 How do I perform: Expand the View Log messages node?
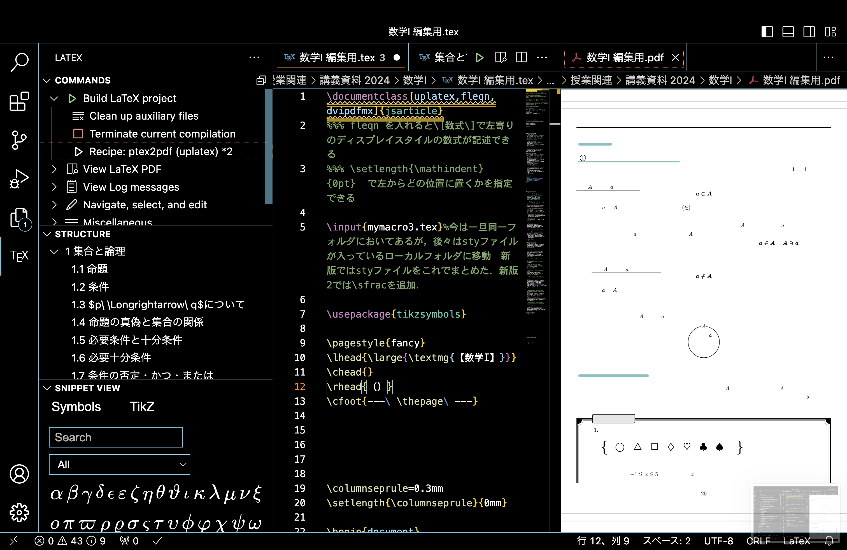(x=54, y=187)
